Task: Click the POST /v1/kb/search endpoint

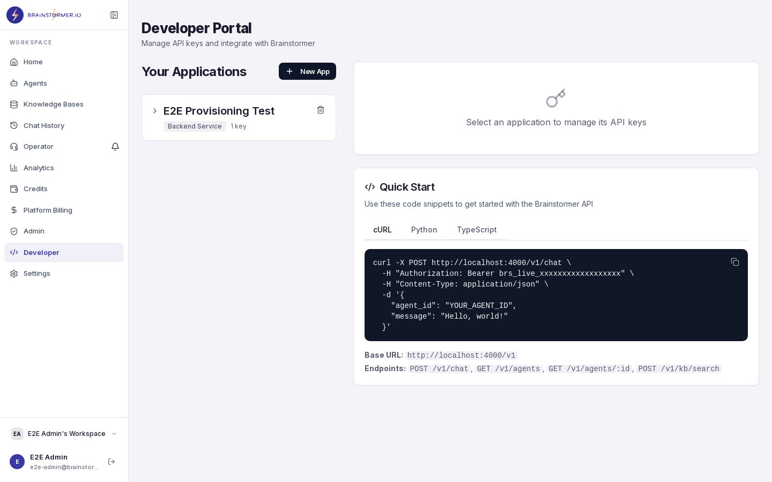Action: click(679, 369)
